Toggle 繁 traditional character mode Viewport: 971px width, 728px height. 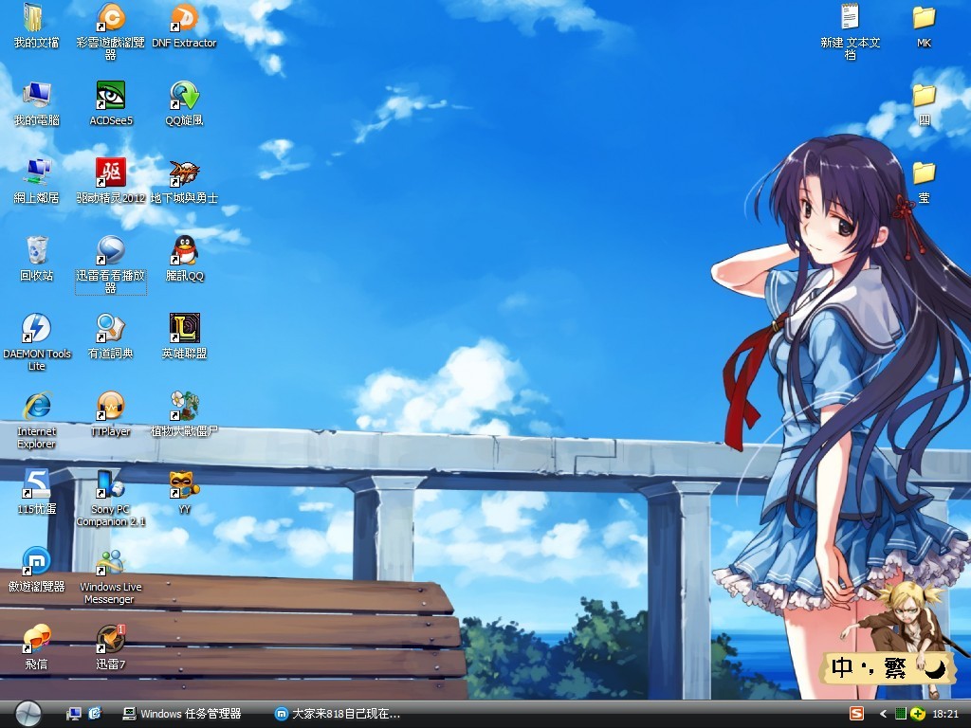(x=895, y=667)
